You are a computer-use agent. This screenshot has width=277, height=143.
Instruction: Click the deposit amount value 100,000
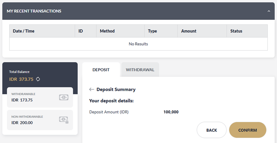coord(171,112)
